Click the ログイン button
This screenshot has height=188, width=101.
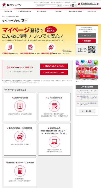[87, 35]
